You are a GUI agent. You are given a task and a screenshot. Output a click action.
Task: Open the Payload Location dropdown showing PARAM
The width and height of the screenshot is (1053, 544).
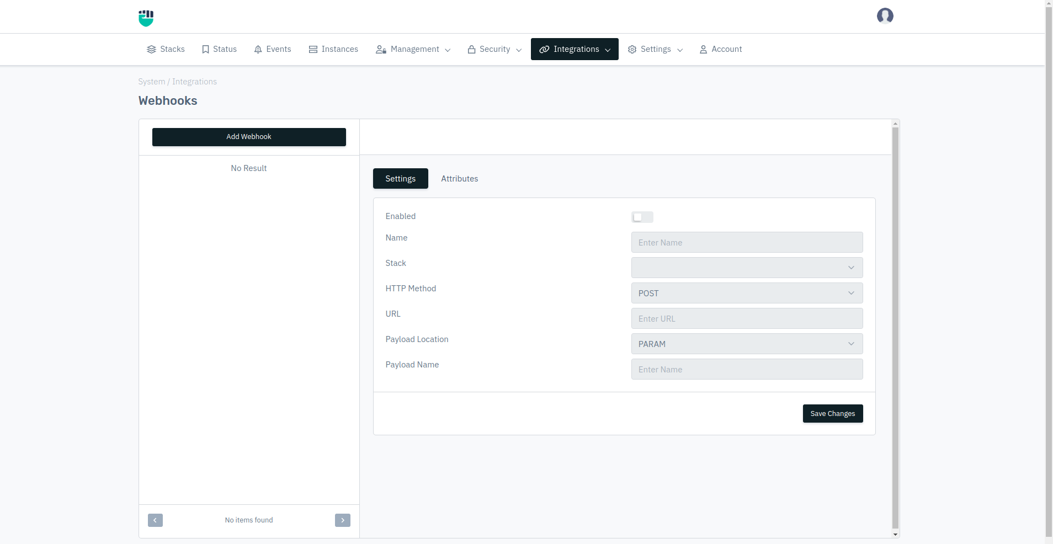click(747, 344)
